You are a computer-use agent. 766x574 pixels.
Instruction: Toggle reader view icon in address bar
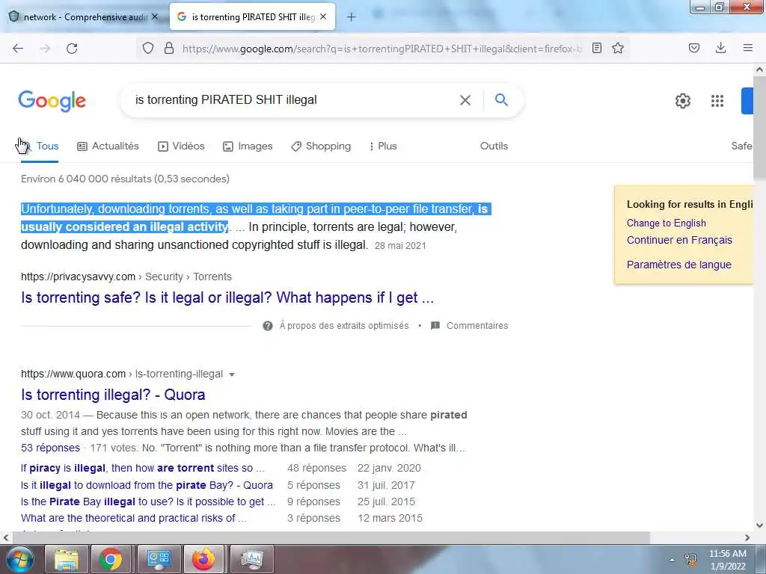pyautogui.click(x=596, y=48)
